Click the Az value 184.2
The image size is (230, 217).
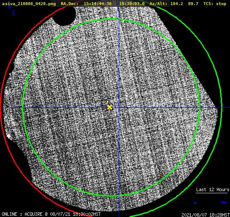click(177, 3)
